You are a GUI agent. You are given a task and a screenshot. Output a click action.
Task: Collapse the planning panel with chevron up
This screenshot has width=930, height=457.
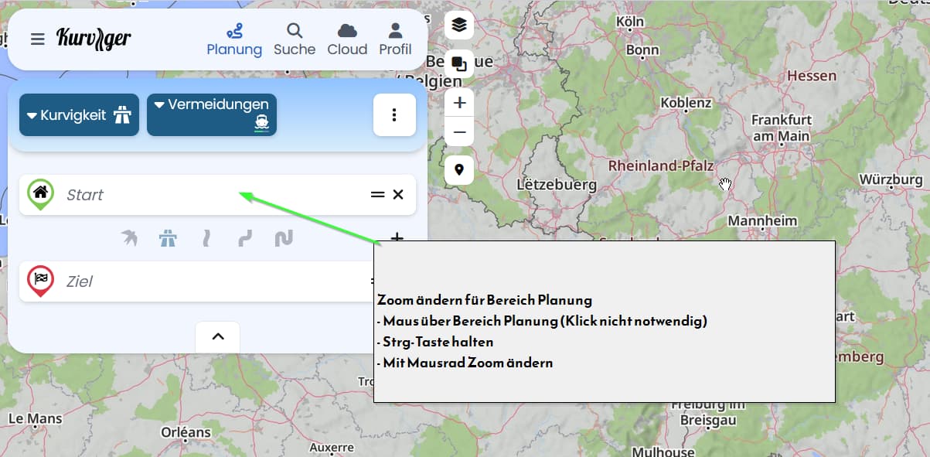[x=217, y=336]
